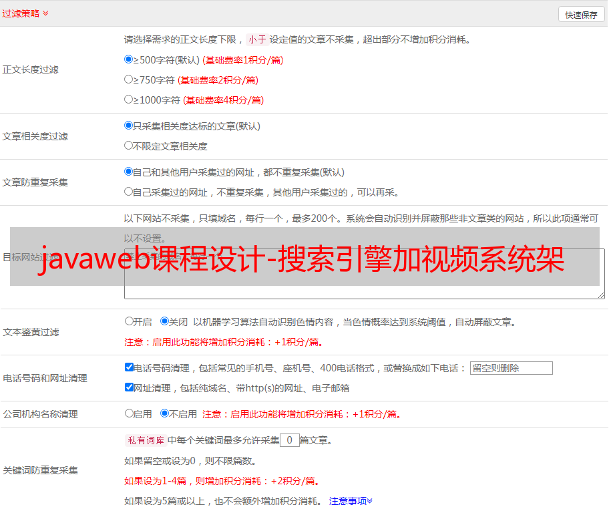Click the 文章防重复采集 row label
Viewport: 609px width, 513px height.
coord(35,182)
